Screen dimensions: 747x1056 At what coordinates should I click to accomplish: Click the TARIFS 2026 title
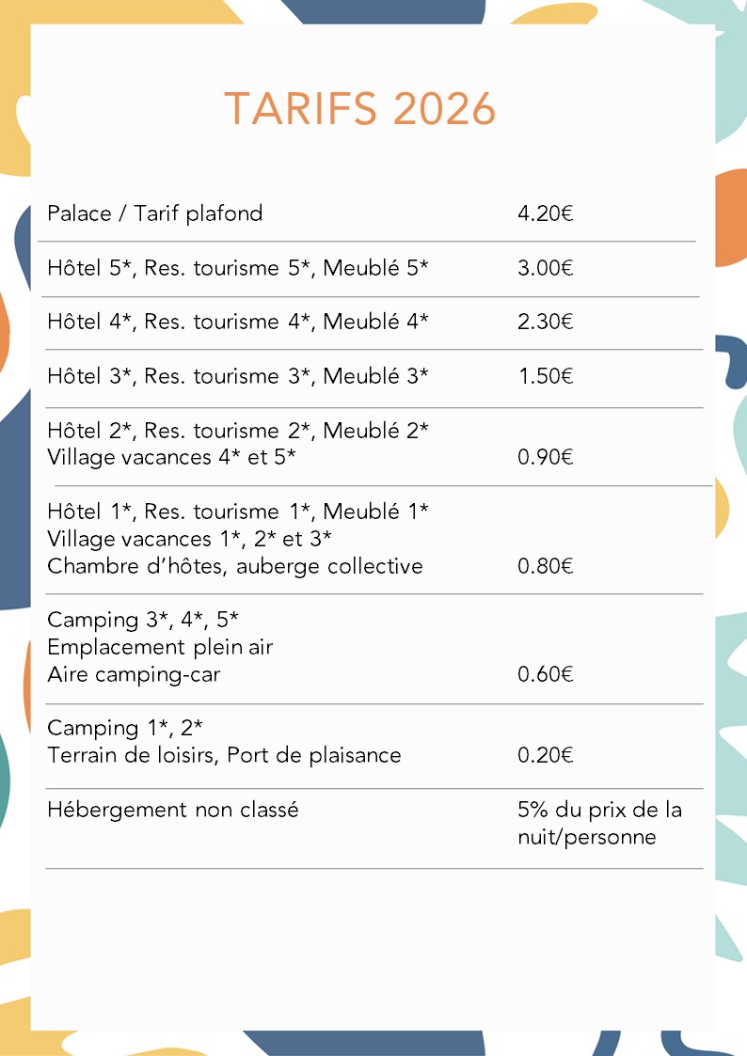click(359, 108)
